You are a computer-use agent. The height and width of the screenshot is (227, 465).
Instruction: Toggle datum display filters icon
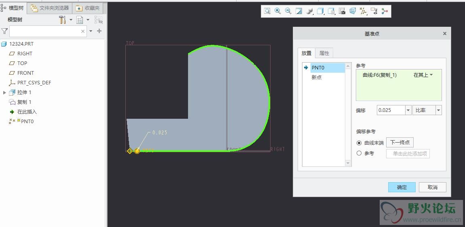(x=363, y=11)
